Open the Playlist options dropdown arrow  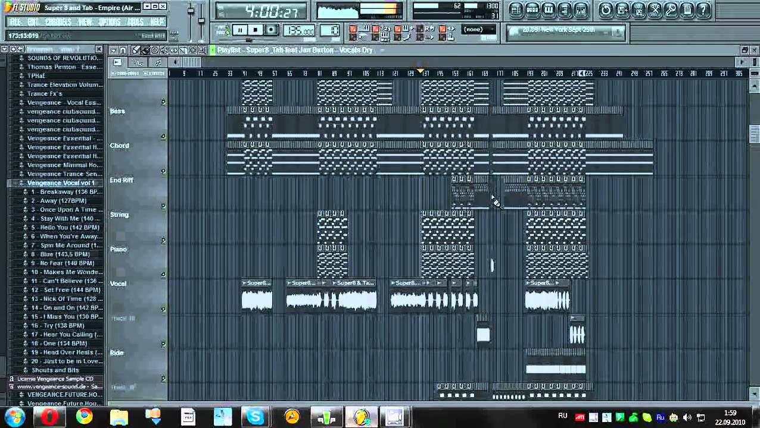[x=113, y=50]
